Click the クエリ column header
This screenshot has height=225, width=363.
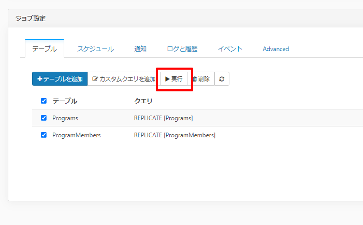point(143,101)
